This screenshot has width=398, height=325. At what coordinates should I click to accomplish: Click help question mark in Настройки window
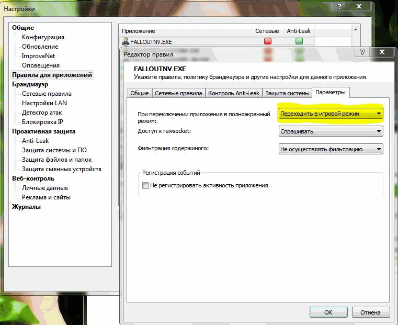tap(339, 6)
